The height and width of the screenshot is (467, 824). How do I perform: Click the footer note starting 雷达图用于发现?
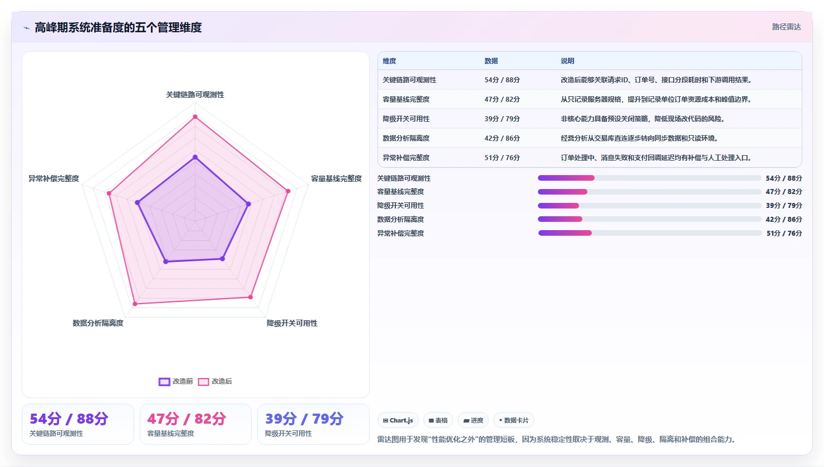point(558,439)
